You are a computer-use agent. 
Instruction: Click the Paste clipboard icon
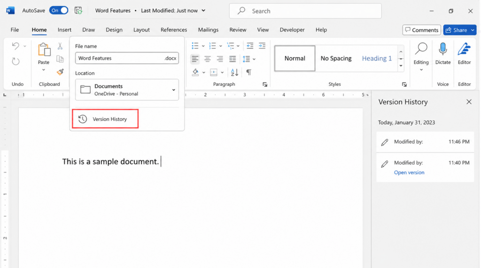tap(44, 49)
